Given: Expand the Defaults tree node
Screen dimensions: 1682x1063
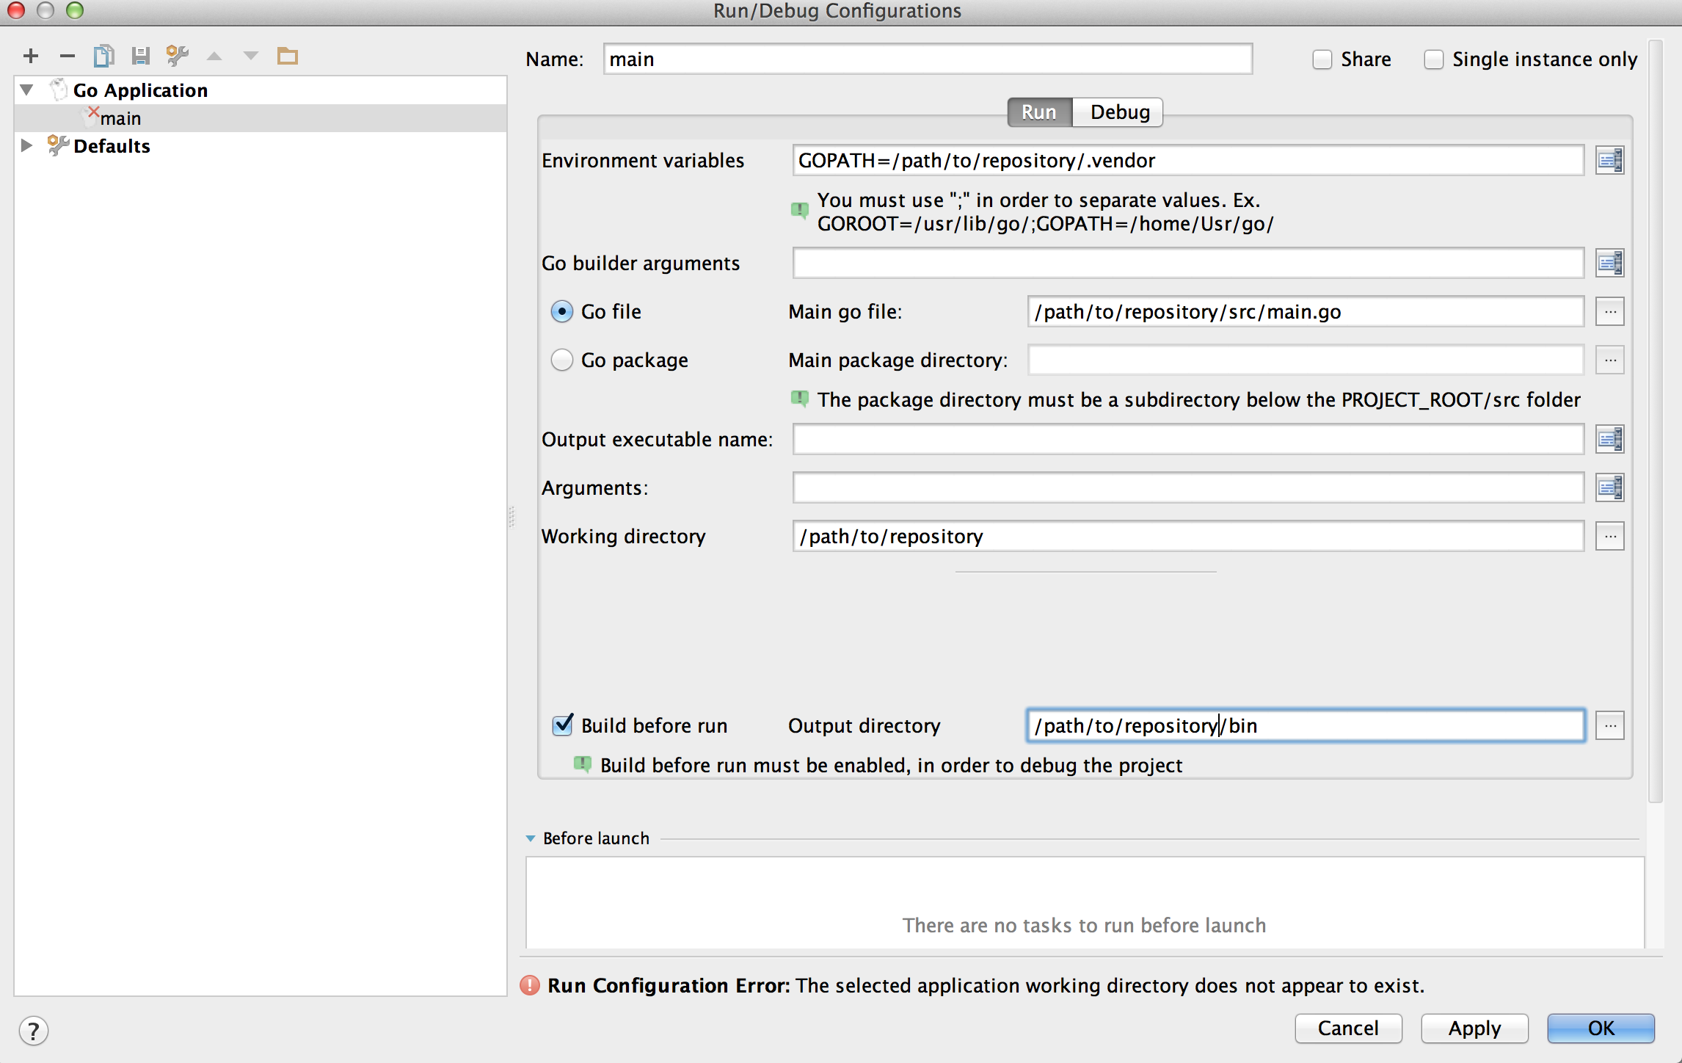Looking at the screenshot, I should pos(27,145).
